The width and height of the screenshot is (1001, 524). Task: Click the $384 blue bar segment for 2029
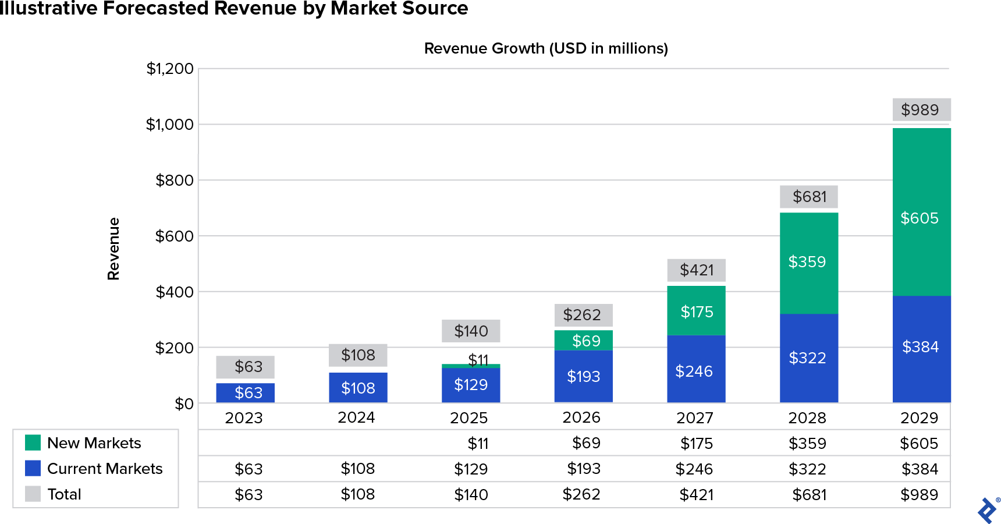point(922,349)
